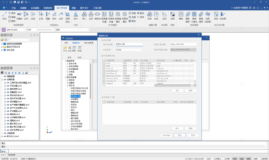
Task: Open the 品位 tonnage chart tool
Action: (x=164, y=16)
